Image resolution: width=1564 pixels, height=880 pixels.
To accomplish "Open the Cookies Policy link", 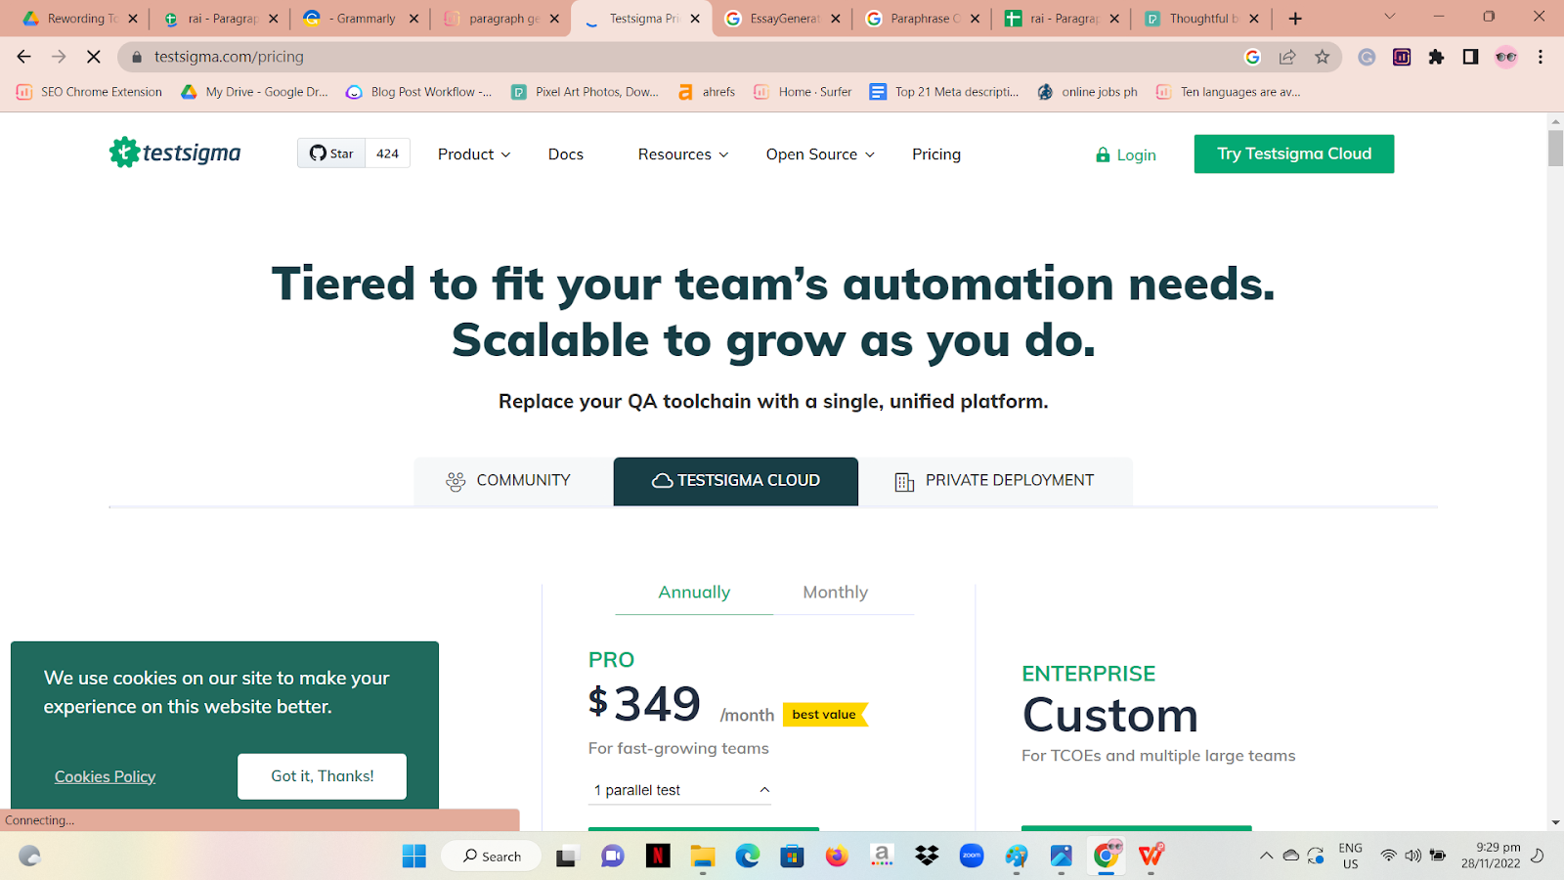I will click(x=105, y=776).
